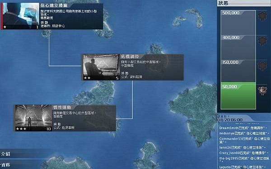Select the 危機調停 two-star mission card
This screenshot has width=271, height=169.
point(132,67)
